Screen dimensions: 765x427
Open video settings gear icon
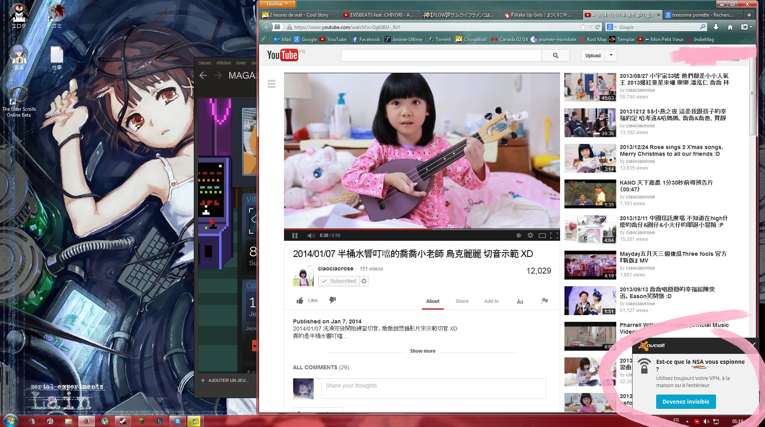(530, 235)
